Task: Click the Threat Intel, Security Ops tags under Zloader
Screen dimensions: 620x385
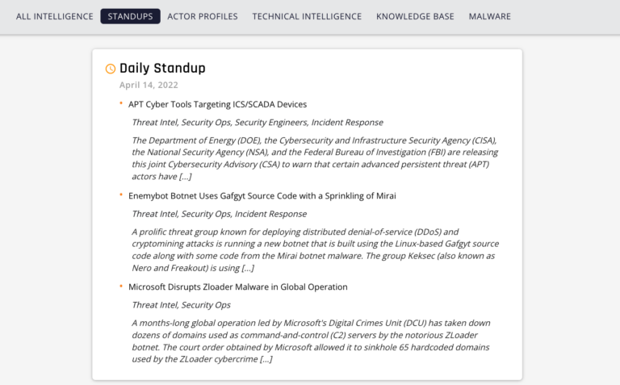Action: pyautogui.click(x=181, y=305)
